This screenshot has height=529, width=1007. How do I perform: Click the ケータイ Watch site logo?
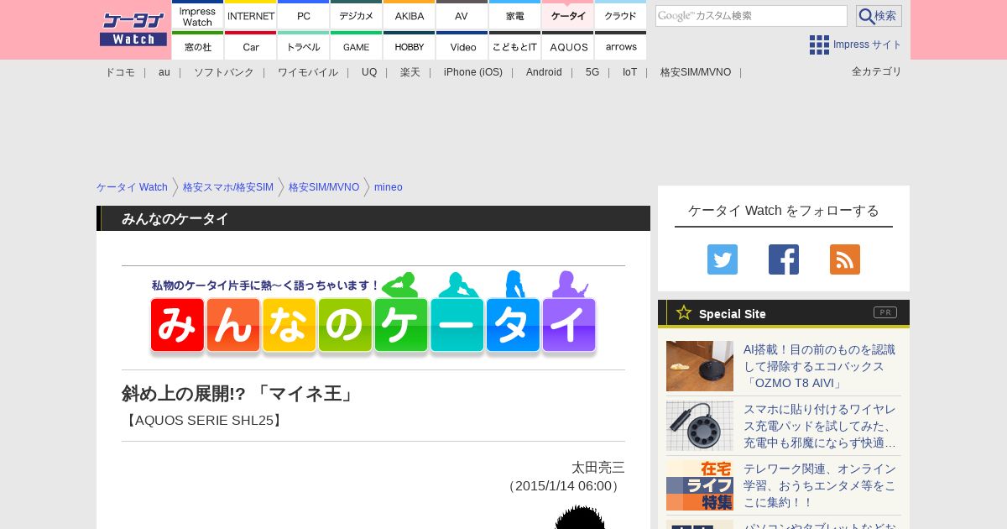pos(133,29)
